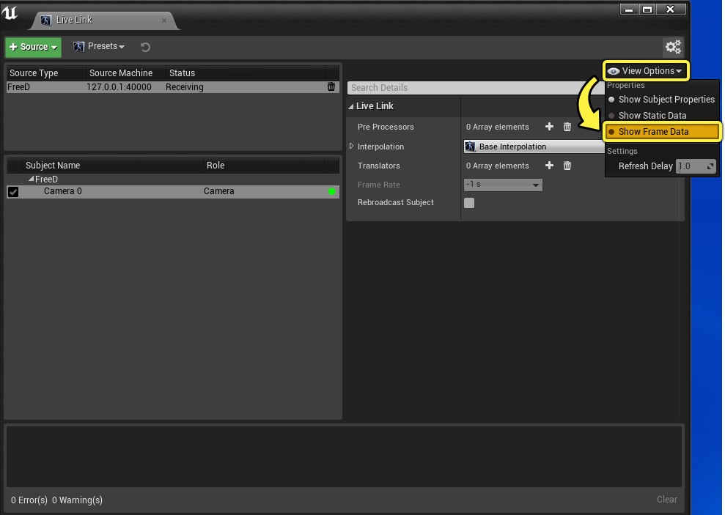Open the Live Link settings gear
The image size is (725, 515).
[673, 47]
